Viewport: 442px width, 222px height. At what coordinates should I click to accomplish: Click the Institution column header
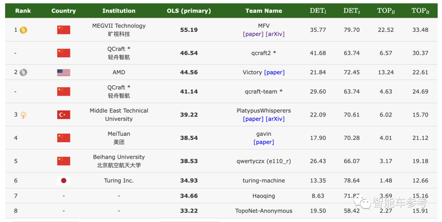(x=119, y=11)
